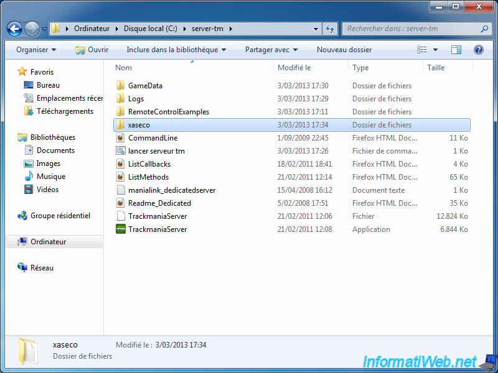Click the 'lancer serveur tm' command file icon
Image resolution: width=498 pixels, height=373 pixels.
[x=120, y=150]
